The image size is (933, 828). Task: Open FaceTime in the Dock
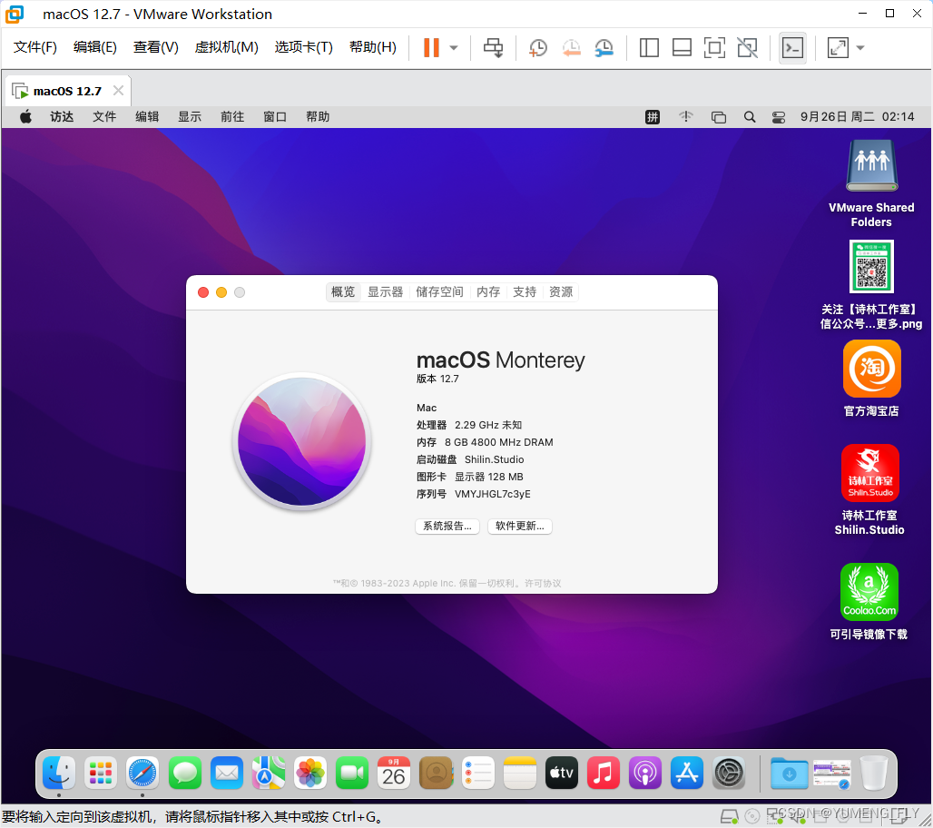click(352, 774)
